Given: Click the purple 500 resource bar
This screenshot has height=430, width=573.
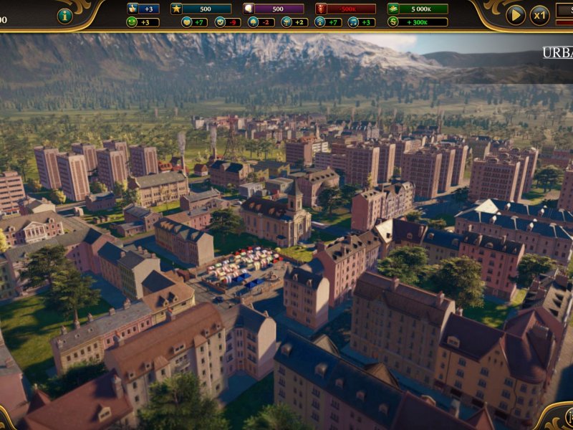Looking at the screenshot, I should click(x=278, y=9).
